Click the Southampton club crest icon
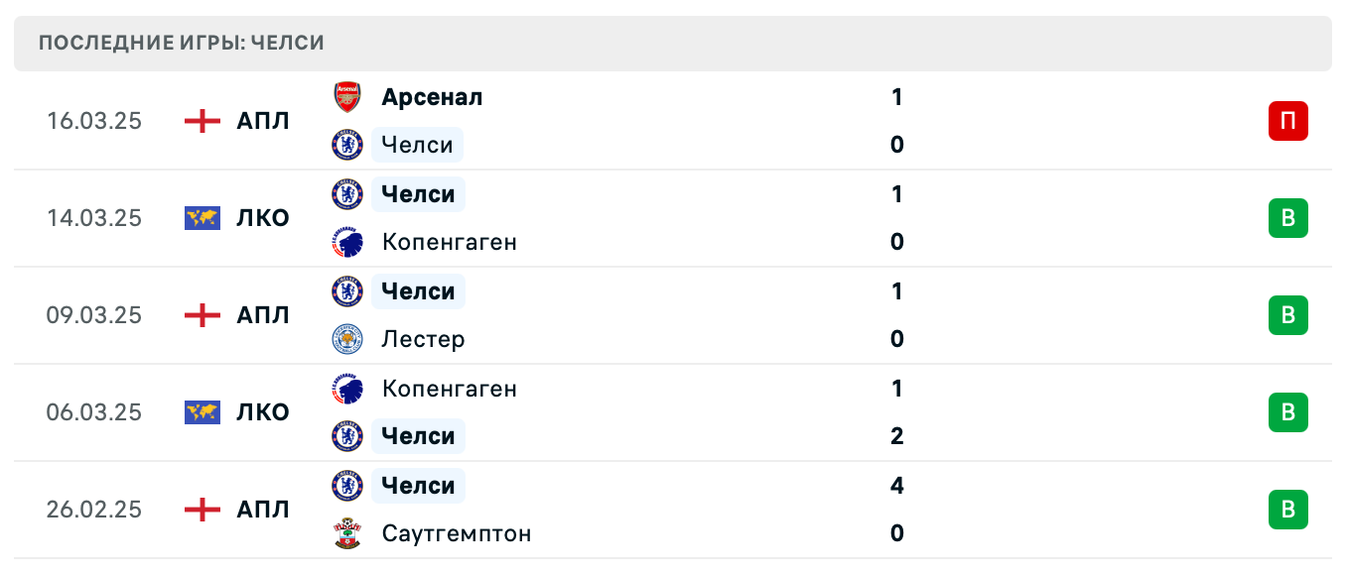Image resolution: width=1348 pixels, height=575 pixels. click(x=346, y=533)
